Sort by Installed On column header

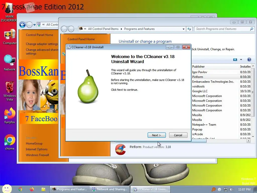[x=245, y=66]
